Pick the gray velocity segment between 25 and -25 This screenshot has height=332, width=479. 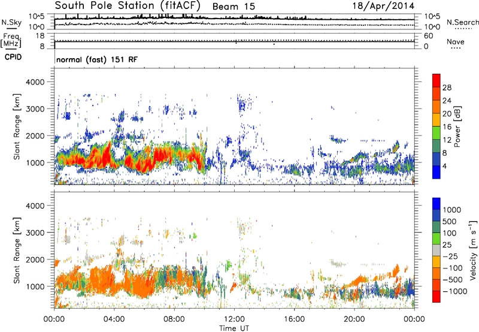pyautogui.click(x=436, y=250)
